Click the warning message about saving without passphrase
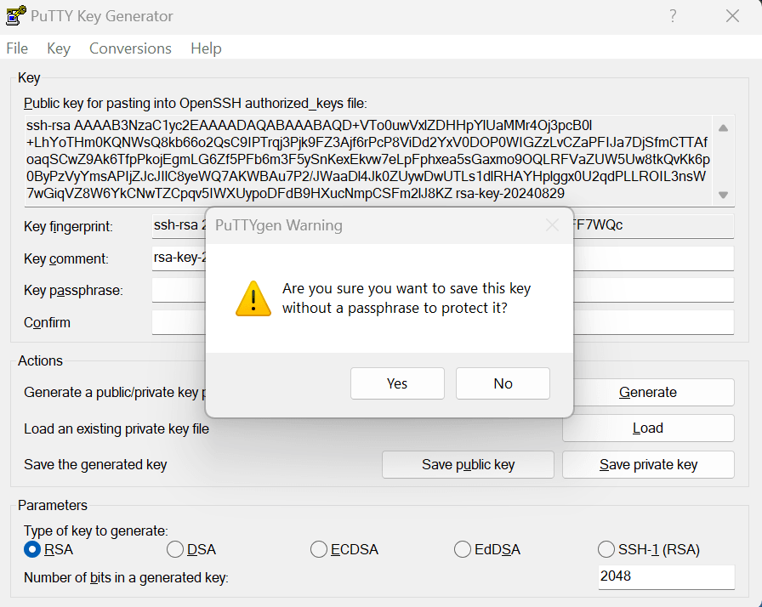This screenshot has height=607, width=762. [407, 298]
